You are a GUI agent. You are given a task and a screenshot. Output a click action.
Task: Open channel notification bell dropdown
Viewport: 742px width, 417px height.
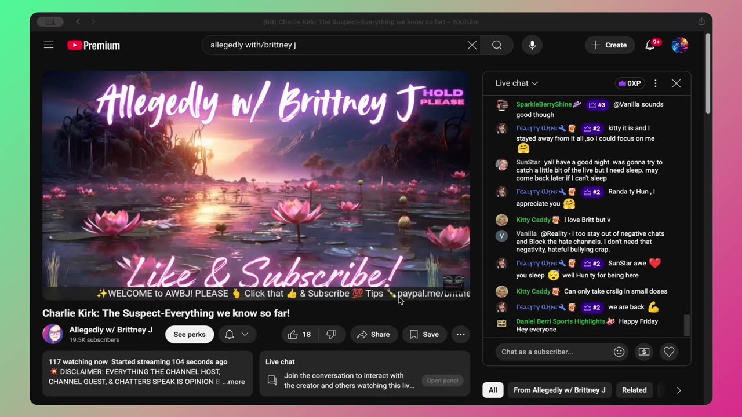237,335
